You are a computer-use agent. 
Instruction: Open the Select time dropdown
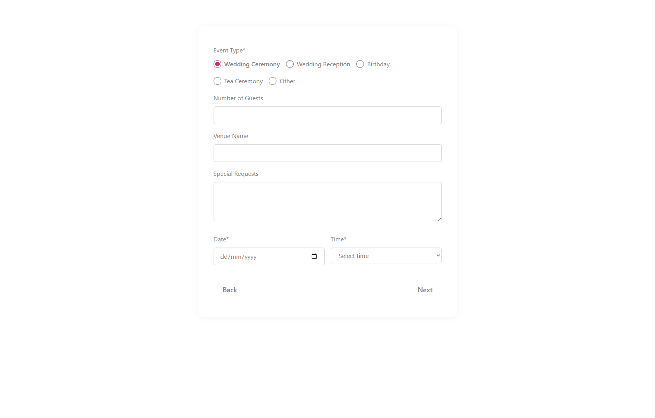tap(386, 256)
